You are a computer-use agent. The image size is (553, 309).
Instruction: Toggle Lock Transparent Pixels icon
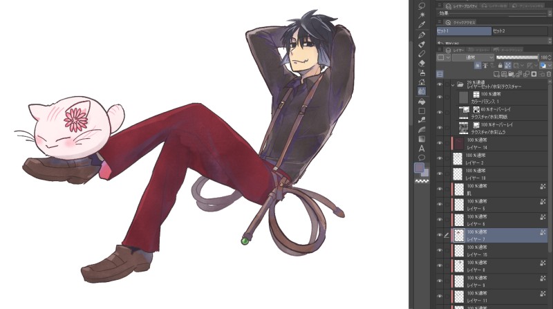pyautogui.click(x=507, y=66)
